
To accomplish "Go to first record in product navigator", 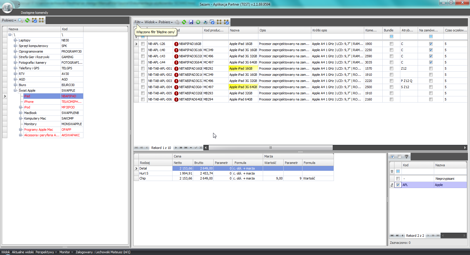I will click(136, 148).
